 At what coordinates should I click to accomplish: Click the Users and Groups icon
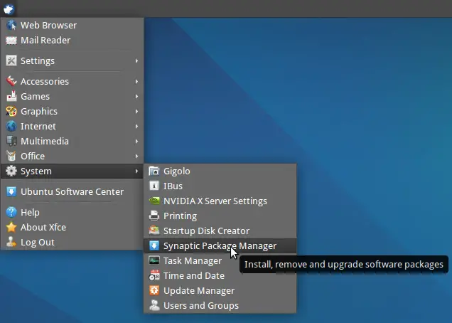point(154,305)
